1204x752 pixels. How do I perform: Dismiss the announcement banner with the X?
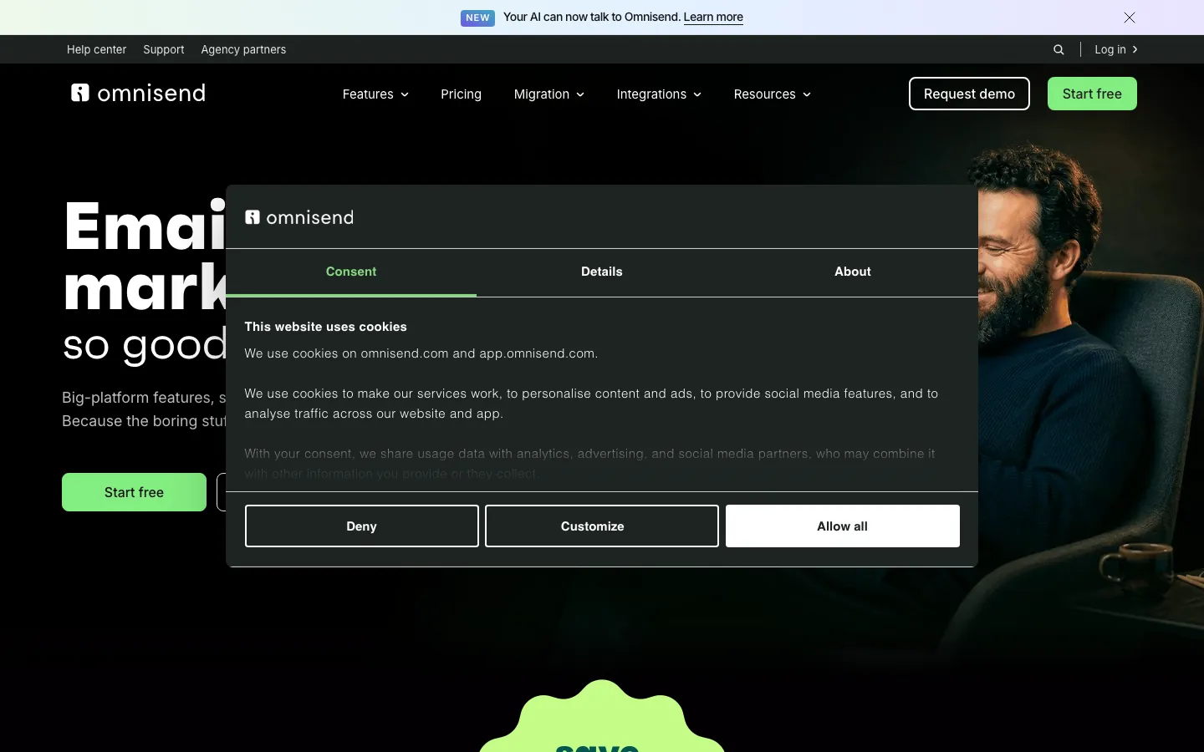click(1130, 18)
